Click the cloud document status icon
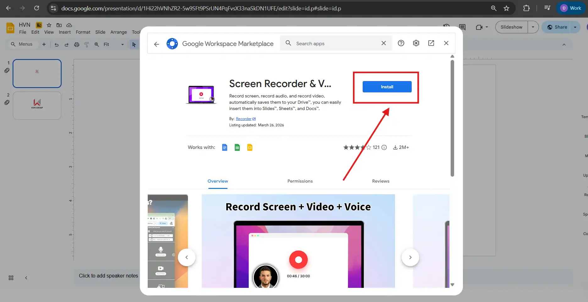 [69, 25]
